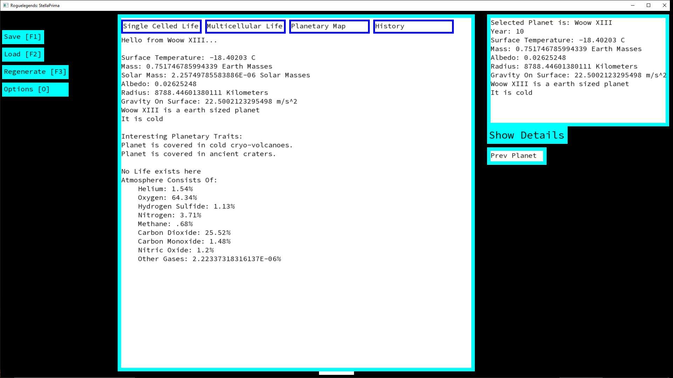Maximize the game window
The width and height of the screenshot is (673, 378).
(x=648, y=5)
